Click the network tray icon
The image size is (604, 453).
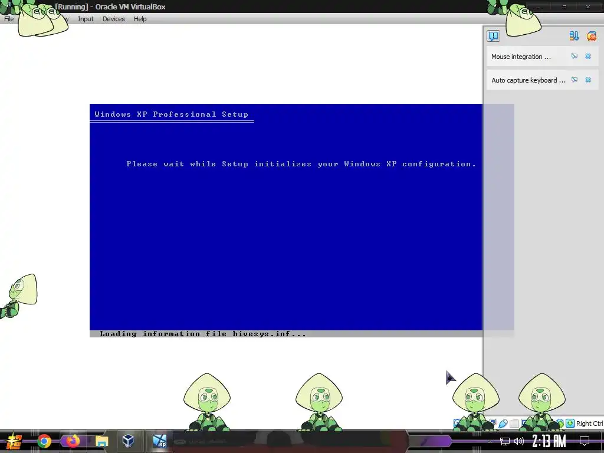(x=505, y=441)
